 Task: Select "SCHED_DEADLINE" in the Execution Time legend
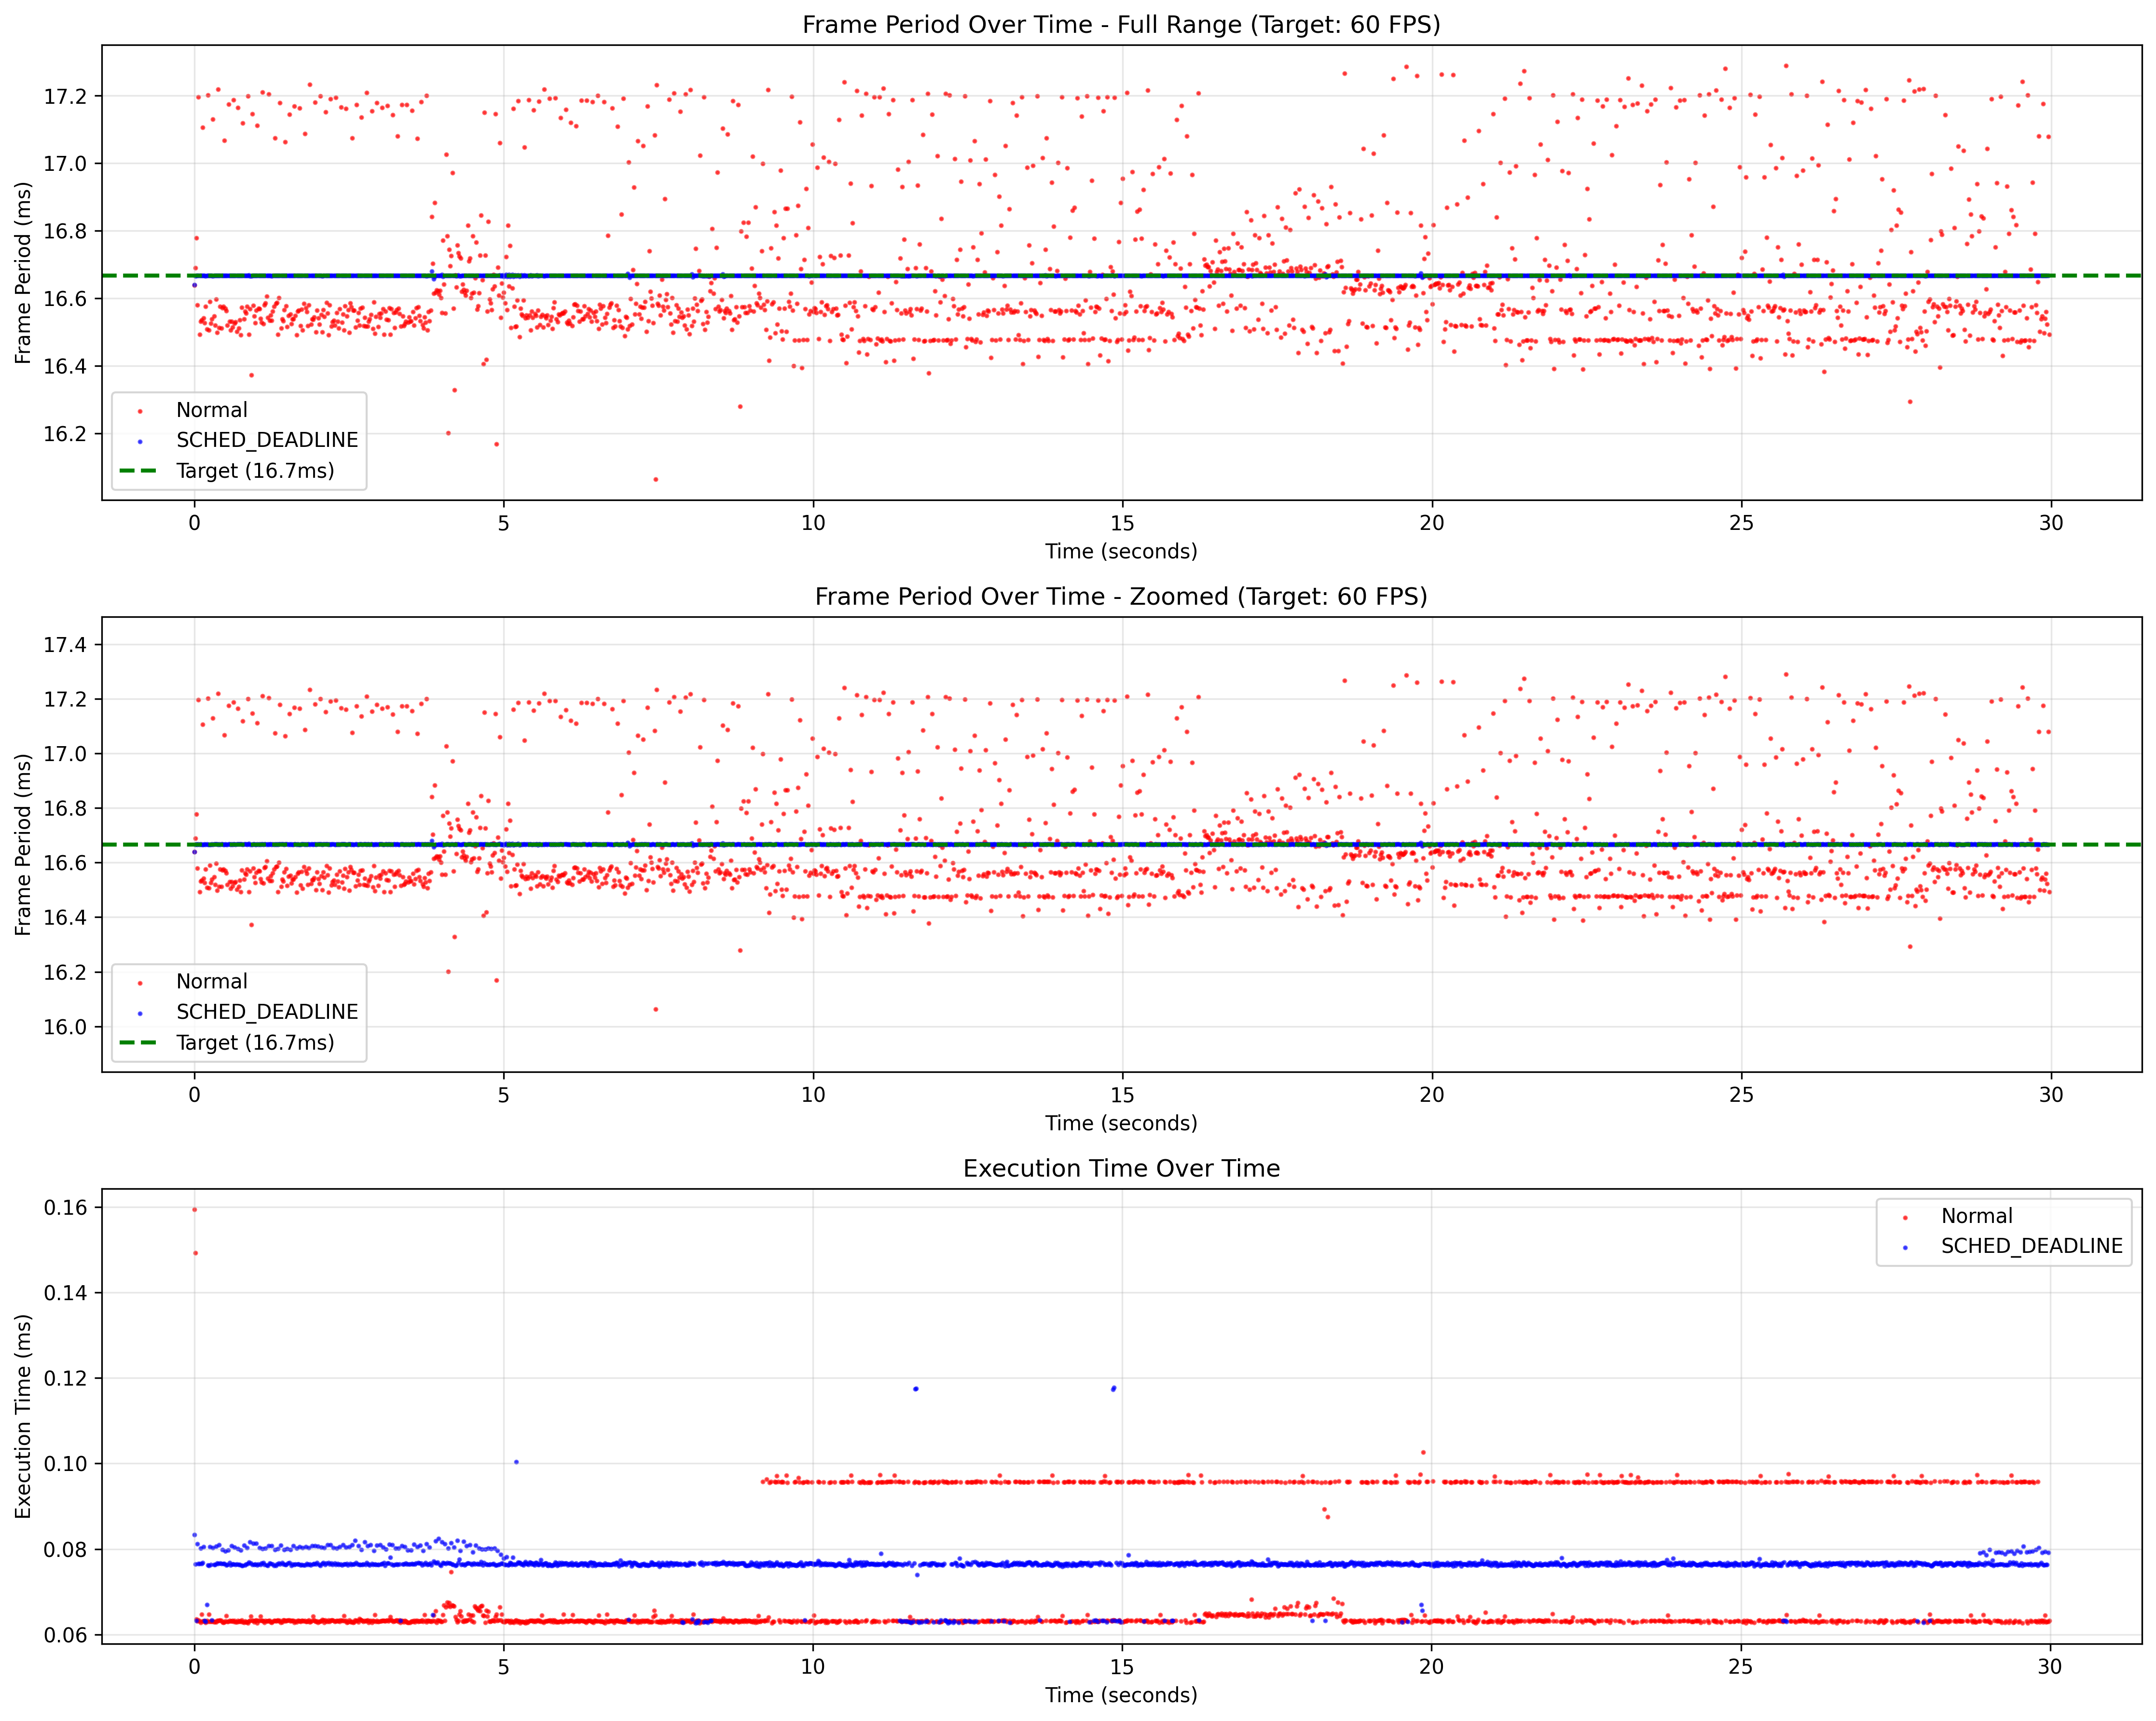click(x=2032, y=1246)
